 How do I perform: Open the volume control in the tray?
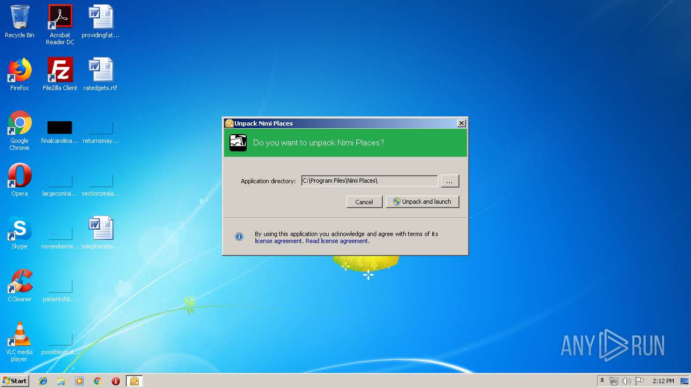coord(627,381)
